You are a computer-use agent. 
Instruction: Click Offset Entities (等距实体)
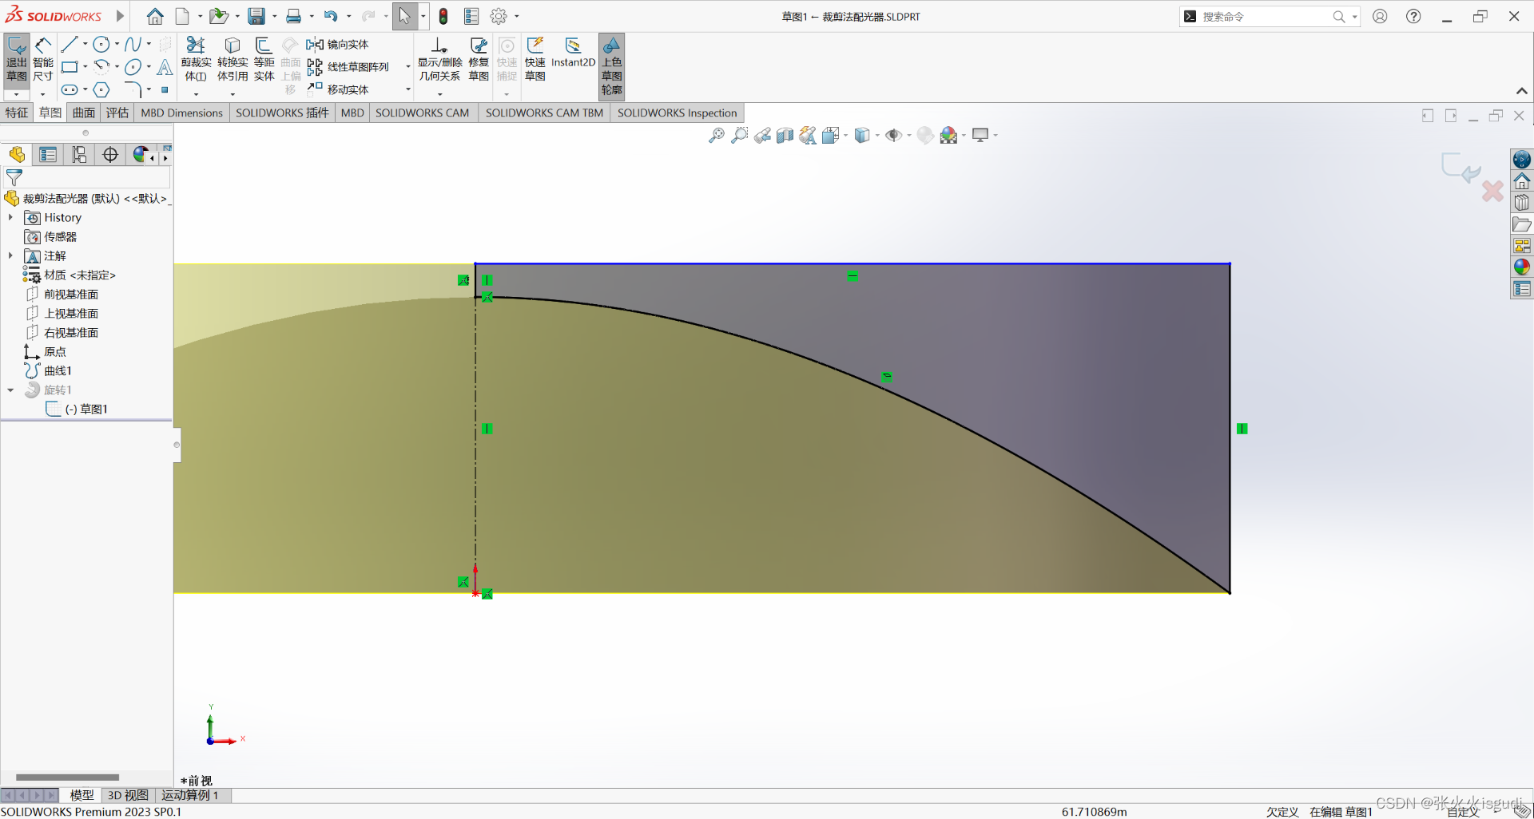264,60
